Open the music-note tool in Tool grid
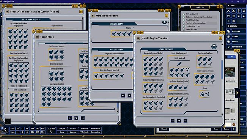 [228, 21]
